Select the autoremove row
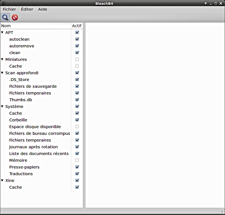This screenshot has height=215, width=225. pos(41,46)
